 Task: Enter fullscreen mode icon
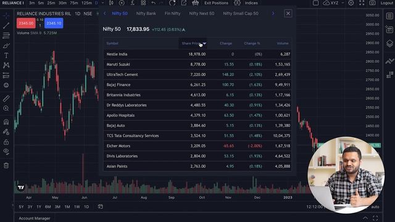pos(362,3)
